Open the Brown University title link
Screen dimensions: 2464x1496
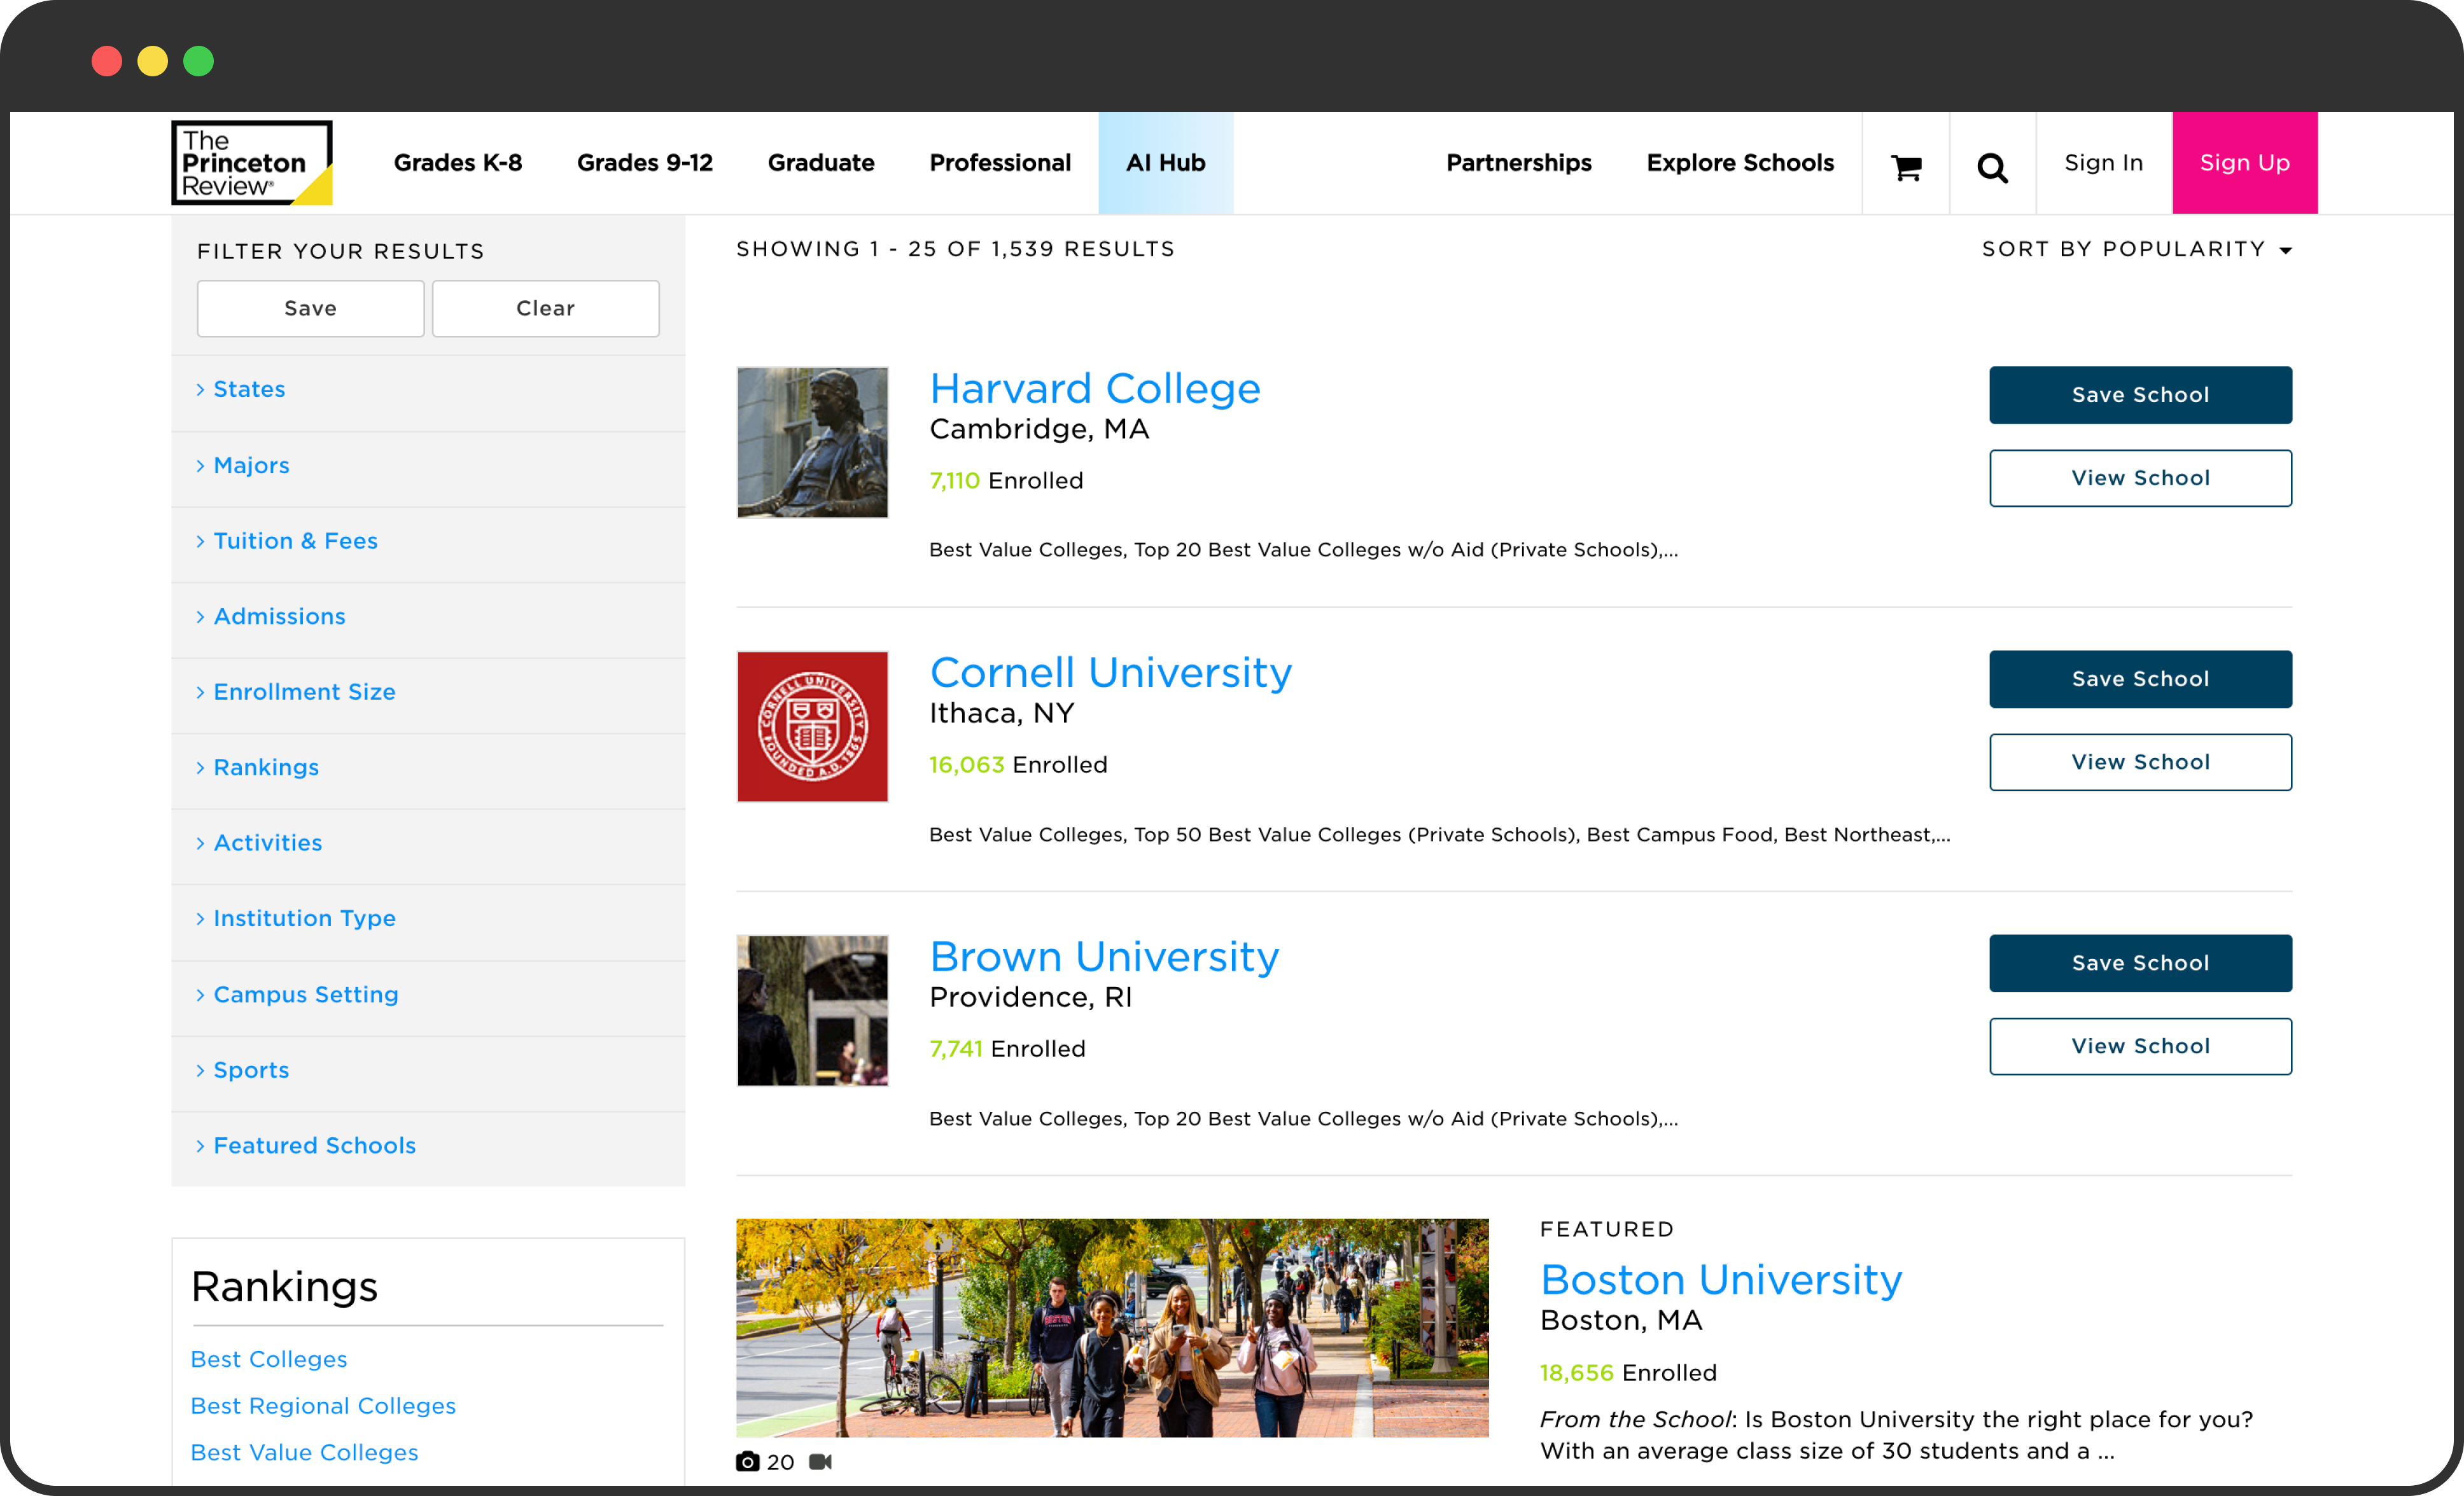click(x=1104, y=957)
